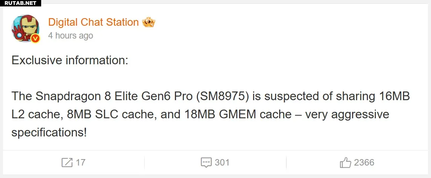The image size is (431, 178).
Task: Select the repost count 17
Action: click(80, 163)
